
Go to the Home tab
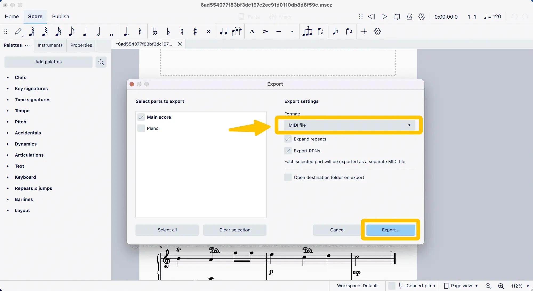12,16
